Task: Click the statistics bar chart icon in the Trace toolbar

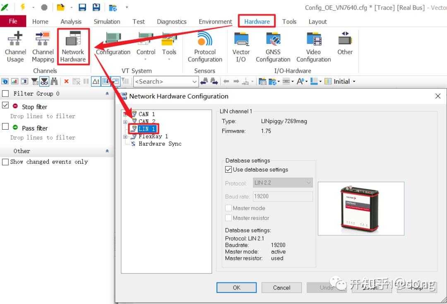Action: [x=14, y=82]
